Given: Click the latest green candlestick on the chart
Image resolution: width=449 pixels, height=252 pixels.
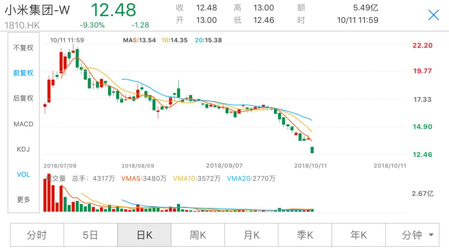Looking at the screenshot, I should [x=312, y=150].
